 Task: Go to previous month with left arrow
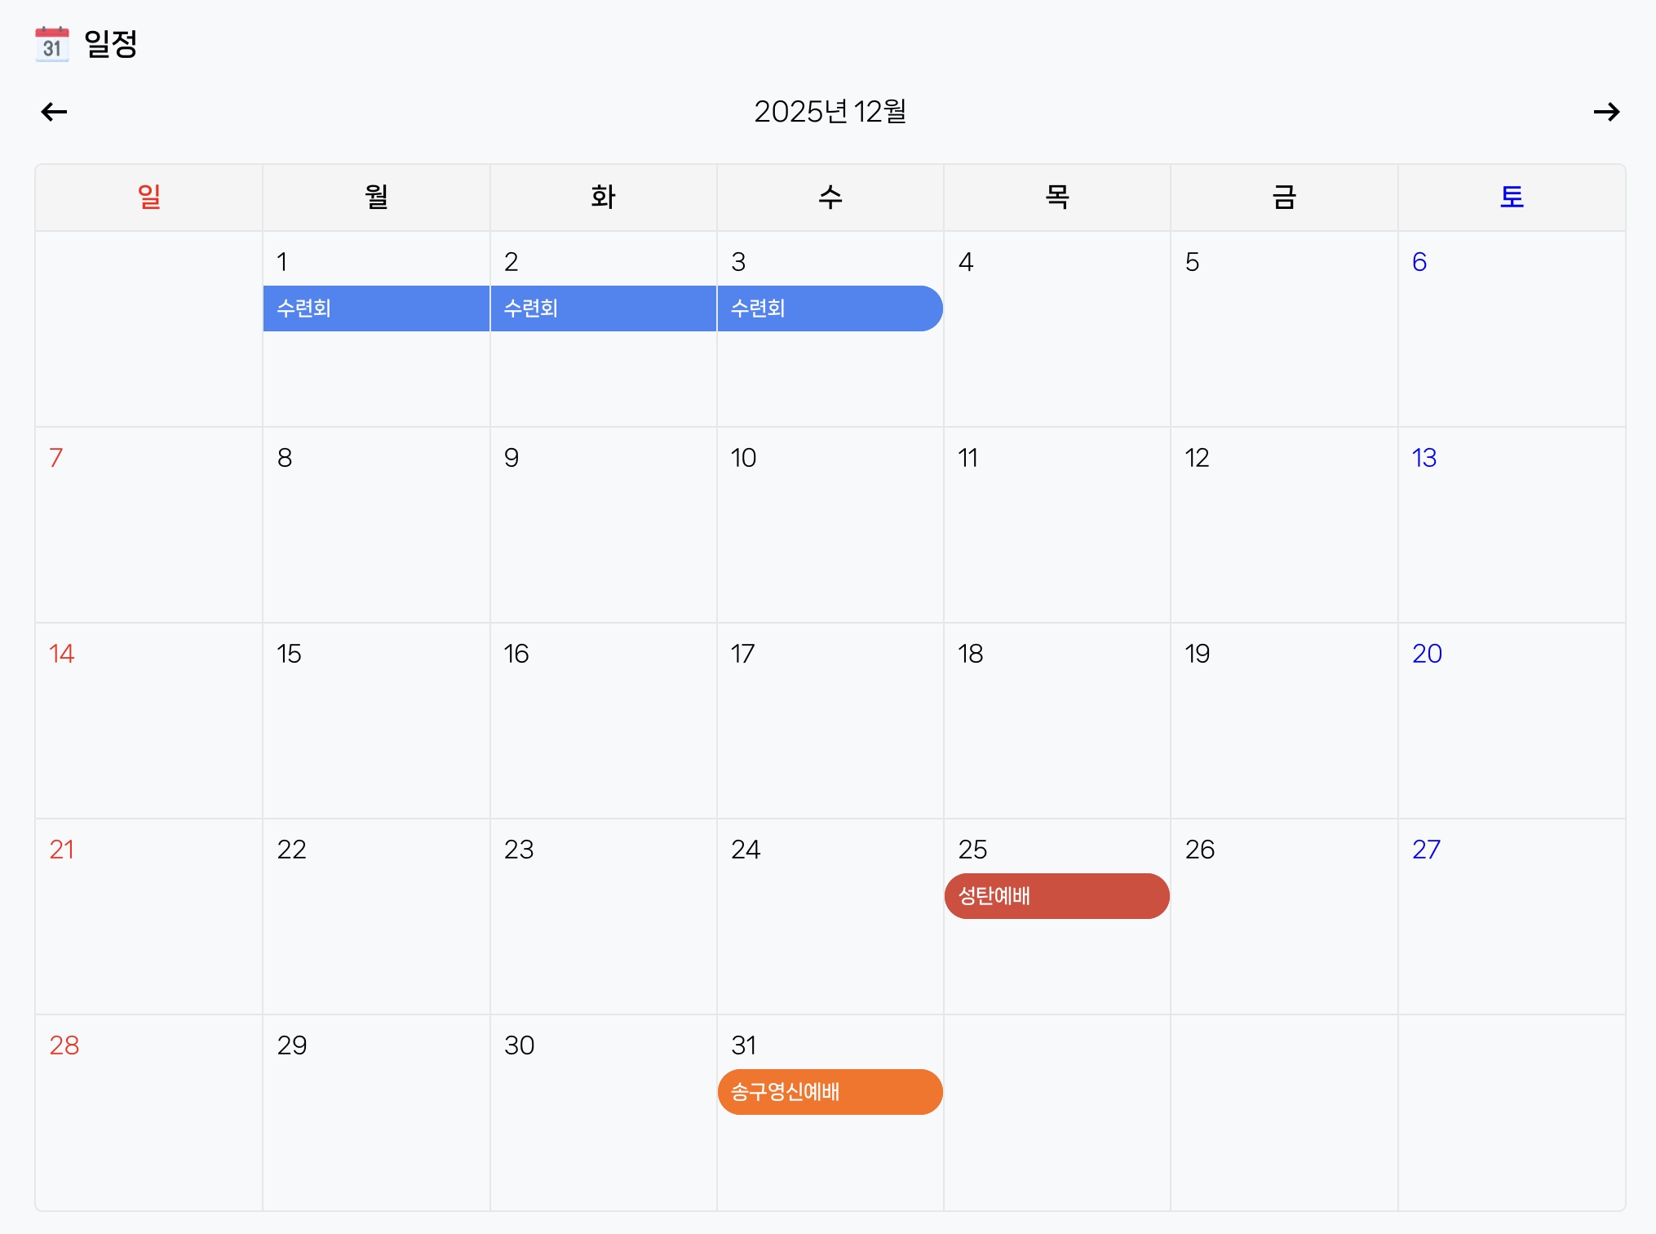[54, 112]
